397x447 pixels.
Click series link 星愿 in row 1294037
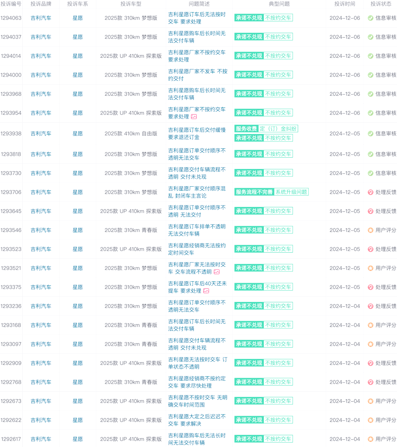tap(78, 37)
